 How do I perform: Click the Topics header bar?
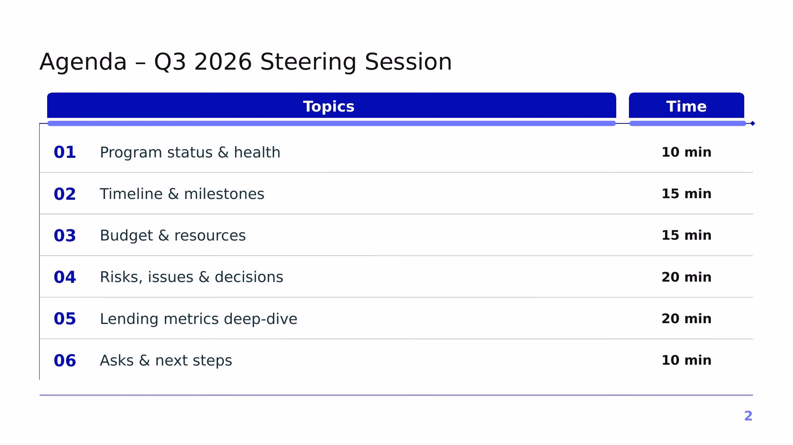coord(331,106)
